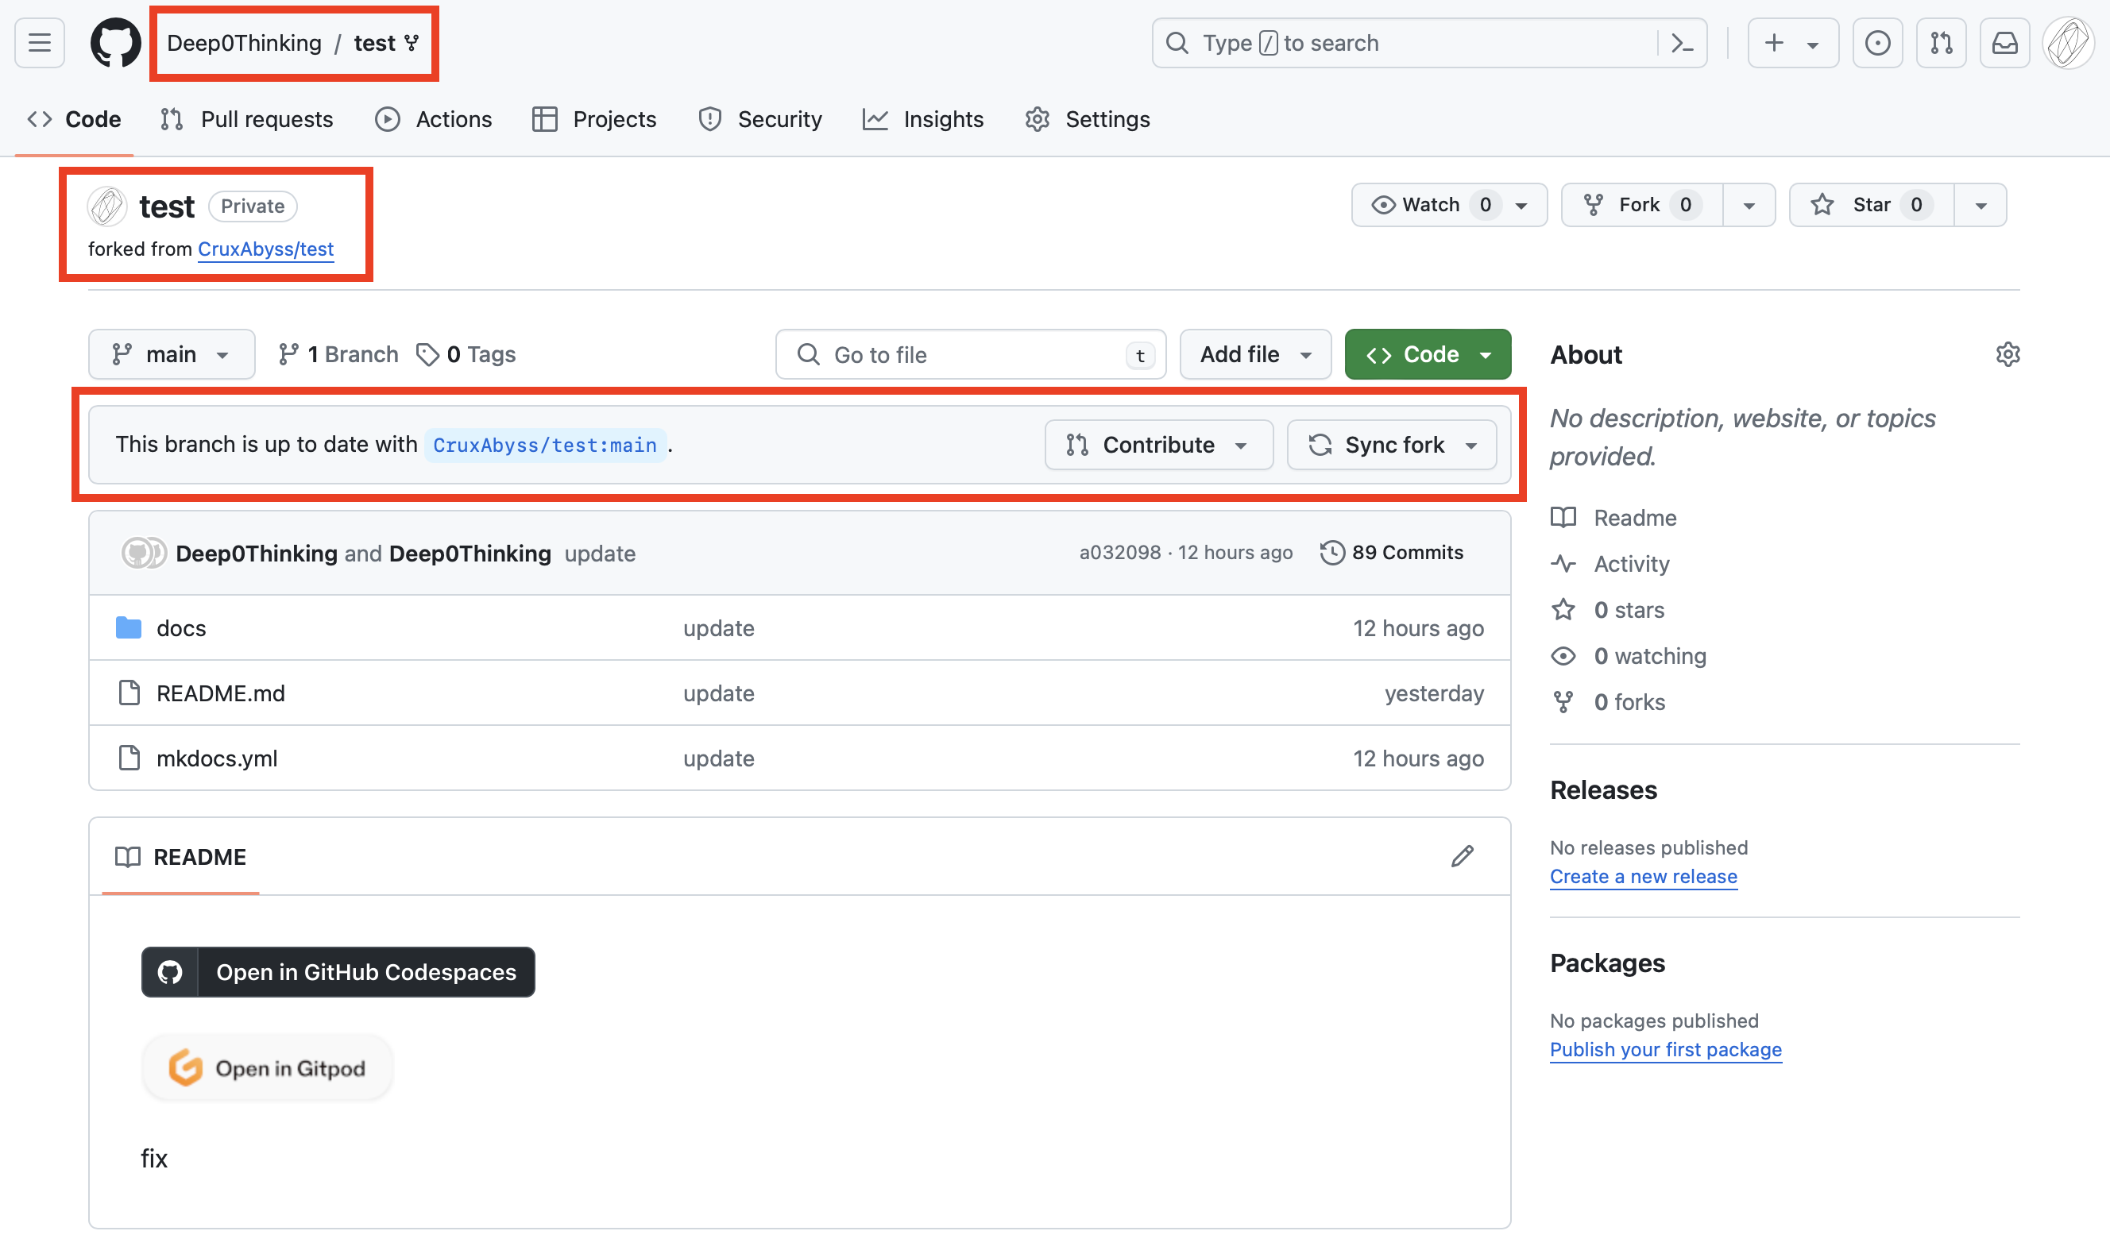Open Publish your first package link
Screen dimensions: 2110x1258
point(1665,1049)
